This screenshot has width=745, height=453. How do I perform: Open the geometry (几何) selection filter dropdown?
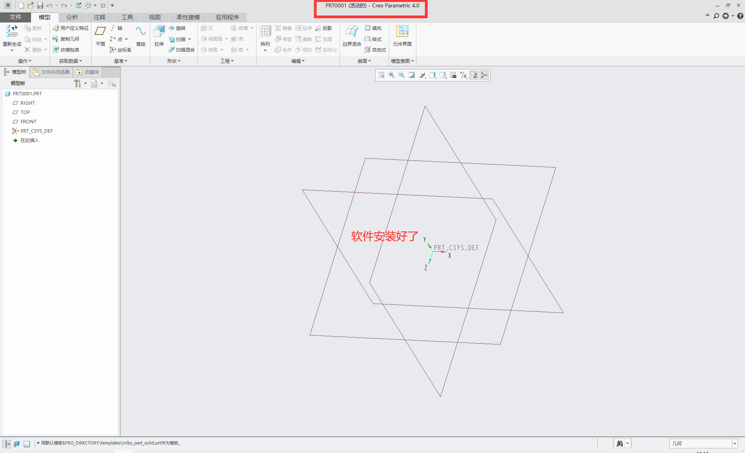[735, 443]
